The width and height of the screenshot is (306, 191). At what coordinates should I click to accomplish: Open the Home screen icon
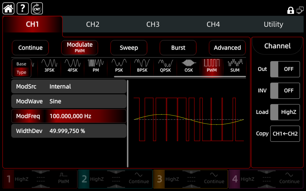[x=8, y=8]
